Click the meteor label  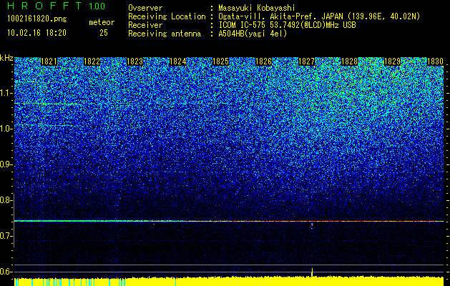pyautogui.click(x=102, y=22)
